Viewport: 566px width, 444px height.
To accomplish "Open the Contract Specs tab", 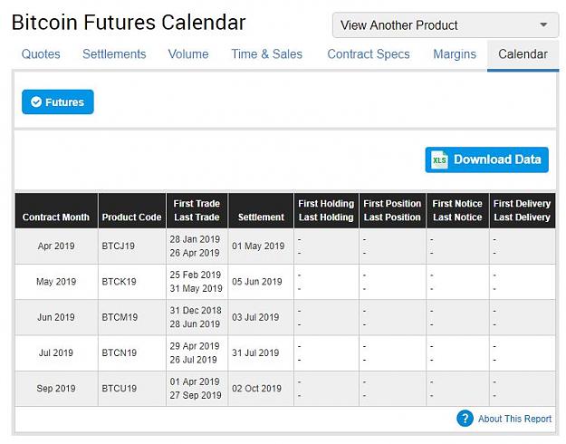I will tap(369, 54).
